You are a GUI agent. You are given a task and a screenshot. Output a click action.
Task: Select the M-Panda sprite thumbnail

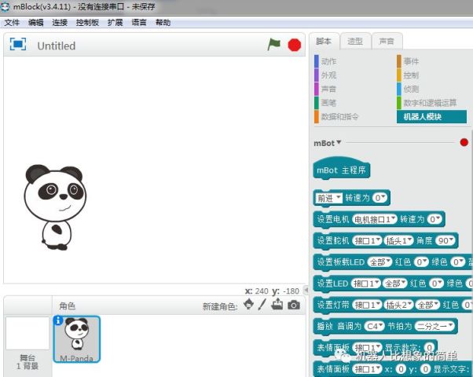coord(77,339)
